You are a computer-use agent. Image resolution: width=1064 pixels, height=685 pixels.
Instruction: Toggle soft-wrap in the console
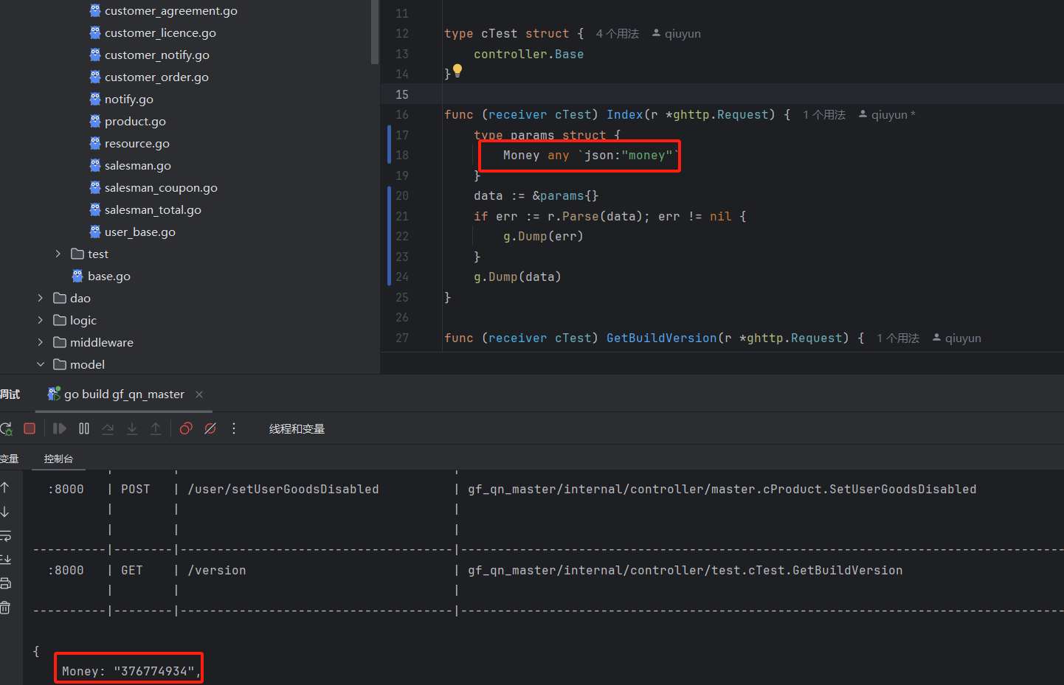click(x=5, y=536)
